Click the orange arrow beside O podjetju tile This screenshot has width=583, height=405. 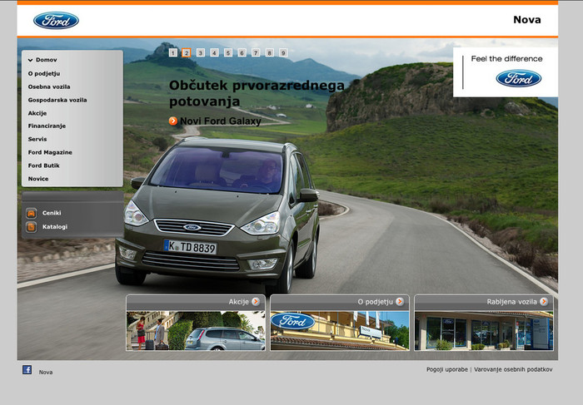400,301
